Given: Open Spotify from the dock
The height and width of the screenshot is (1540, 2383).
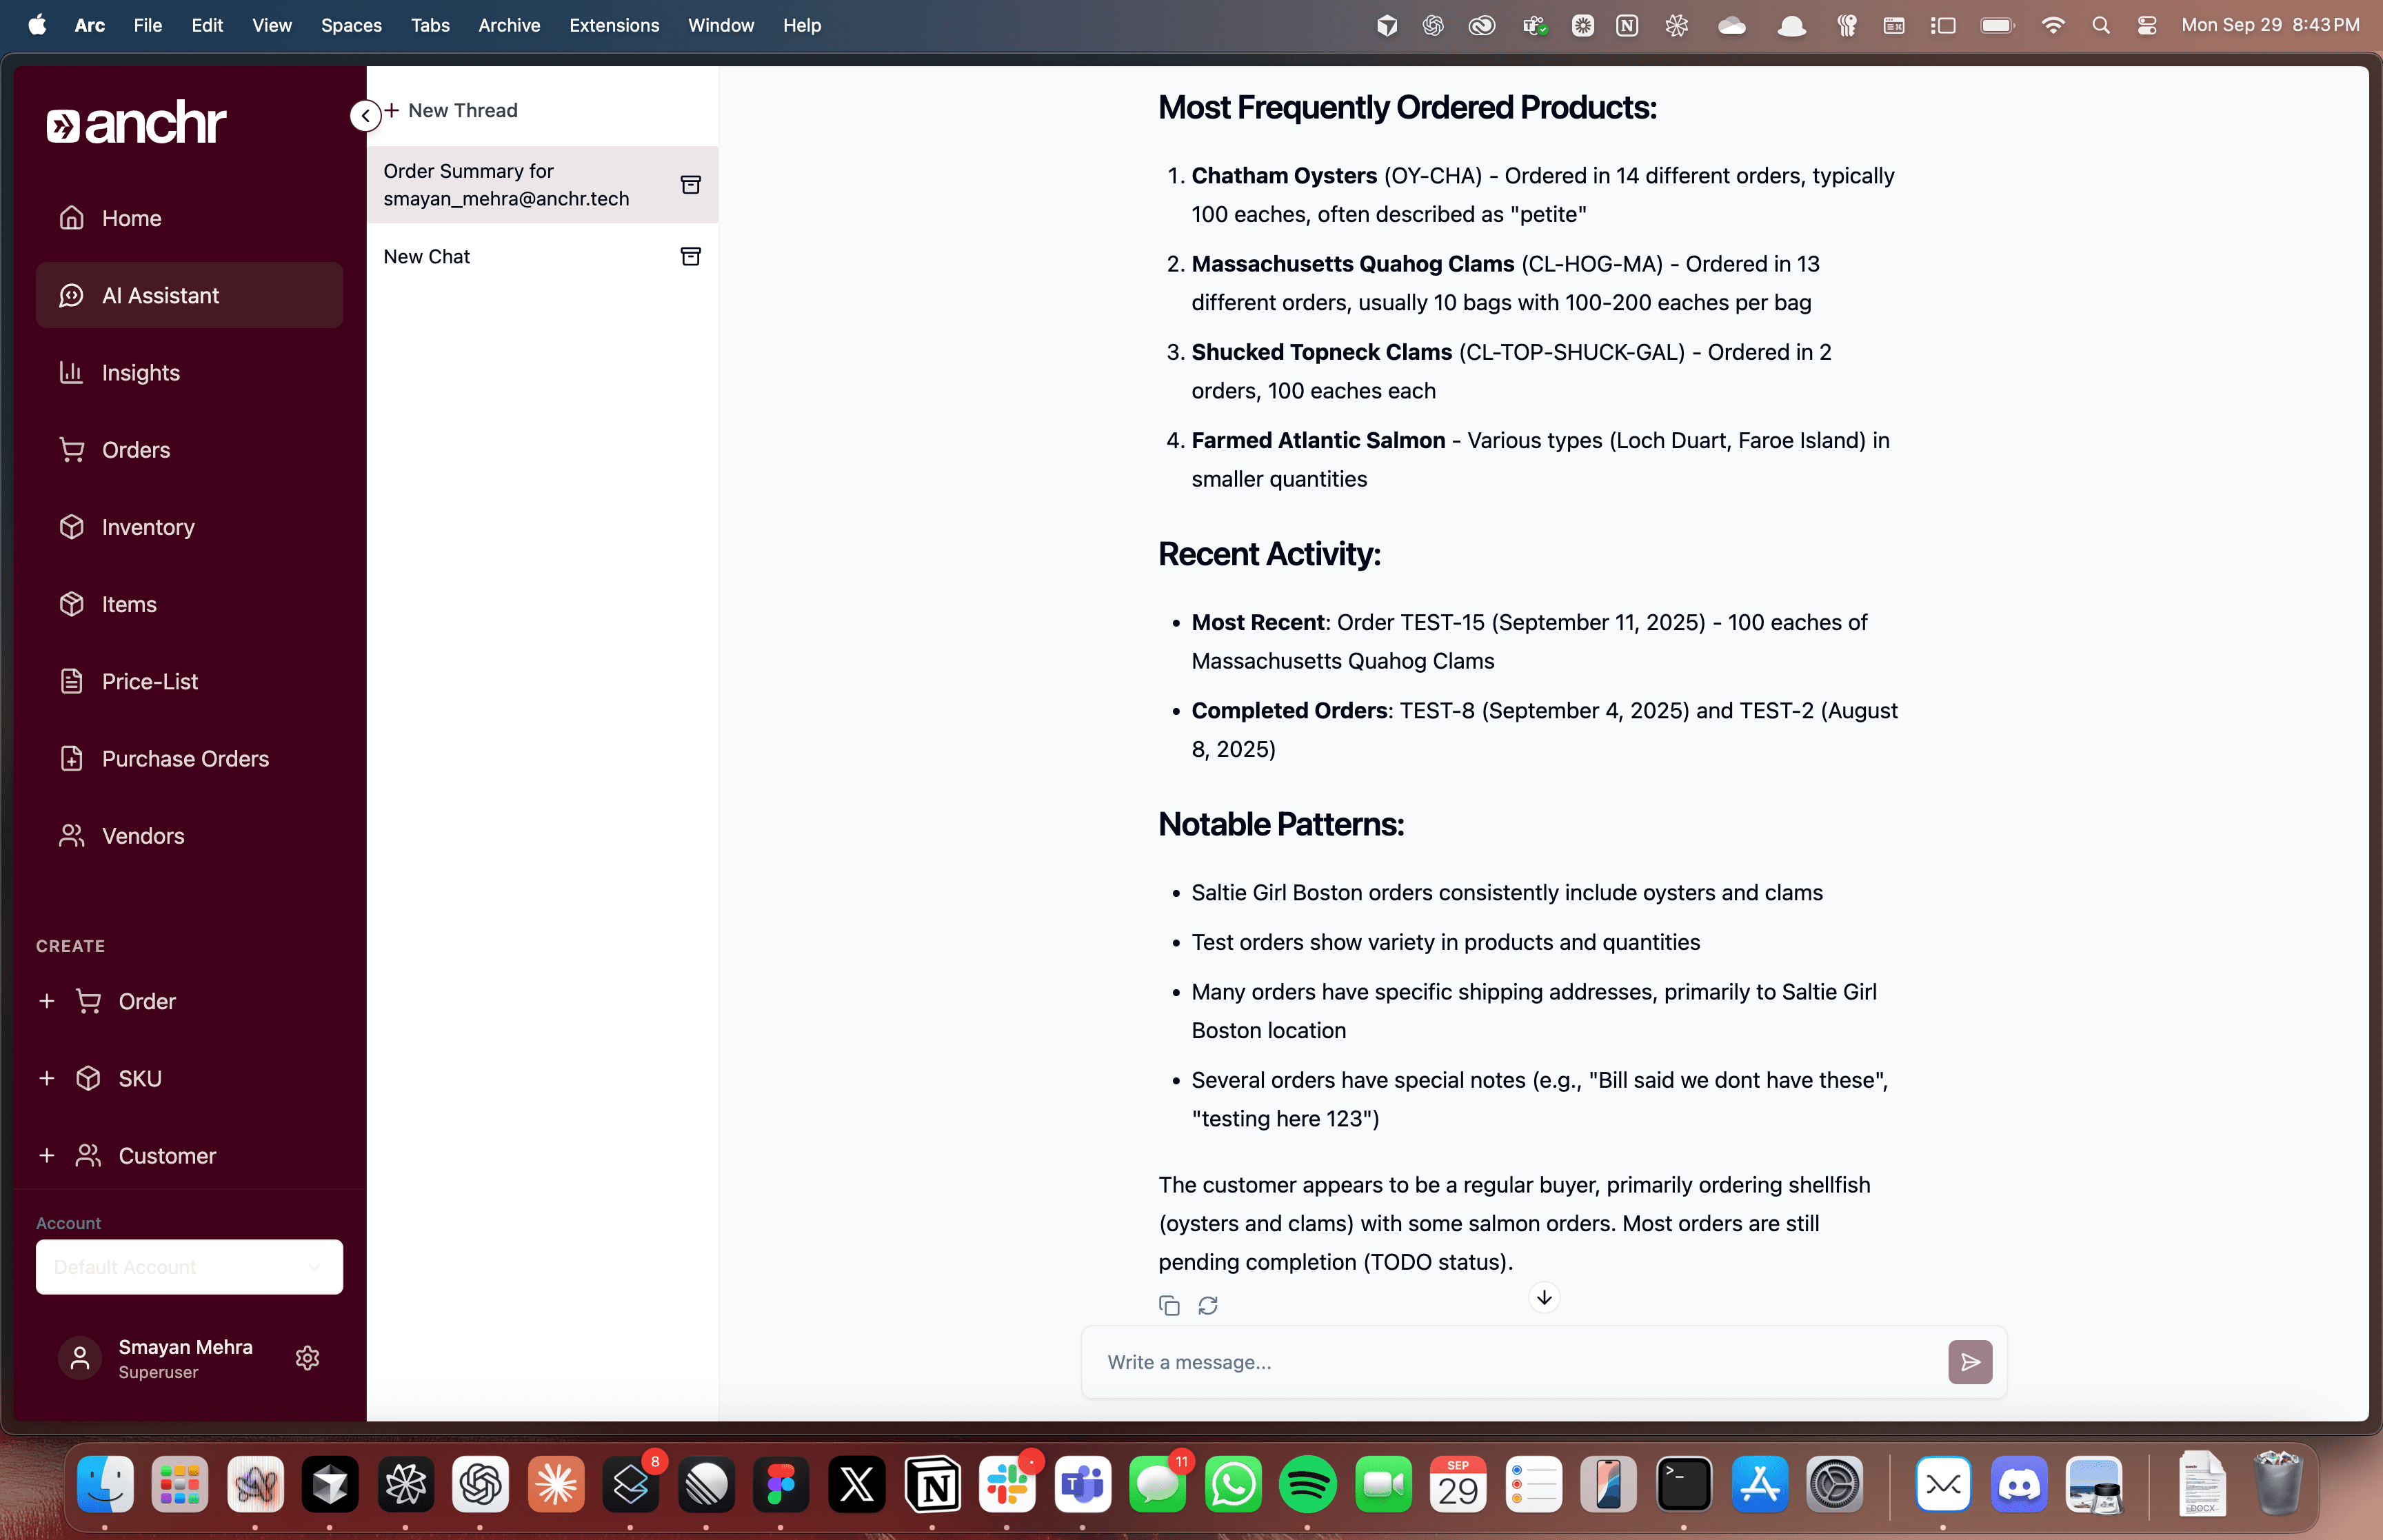Looking at the screenshot, I should pos(1307,1485).
